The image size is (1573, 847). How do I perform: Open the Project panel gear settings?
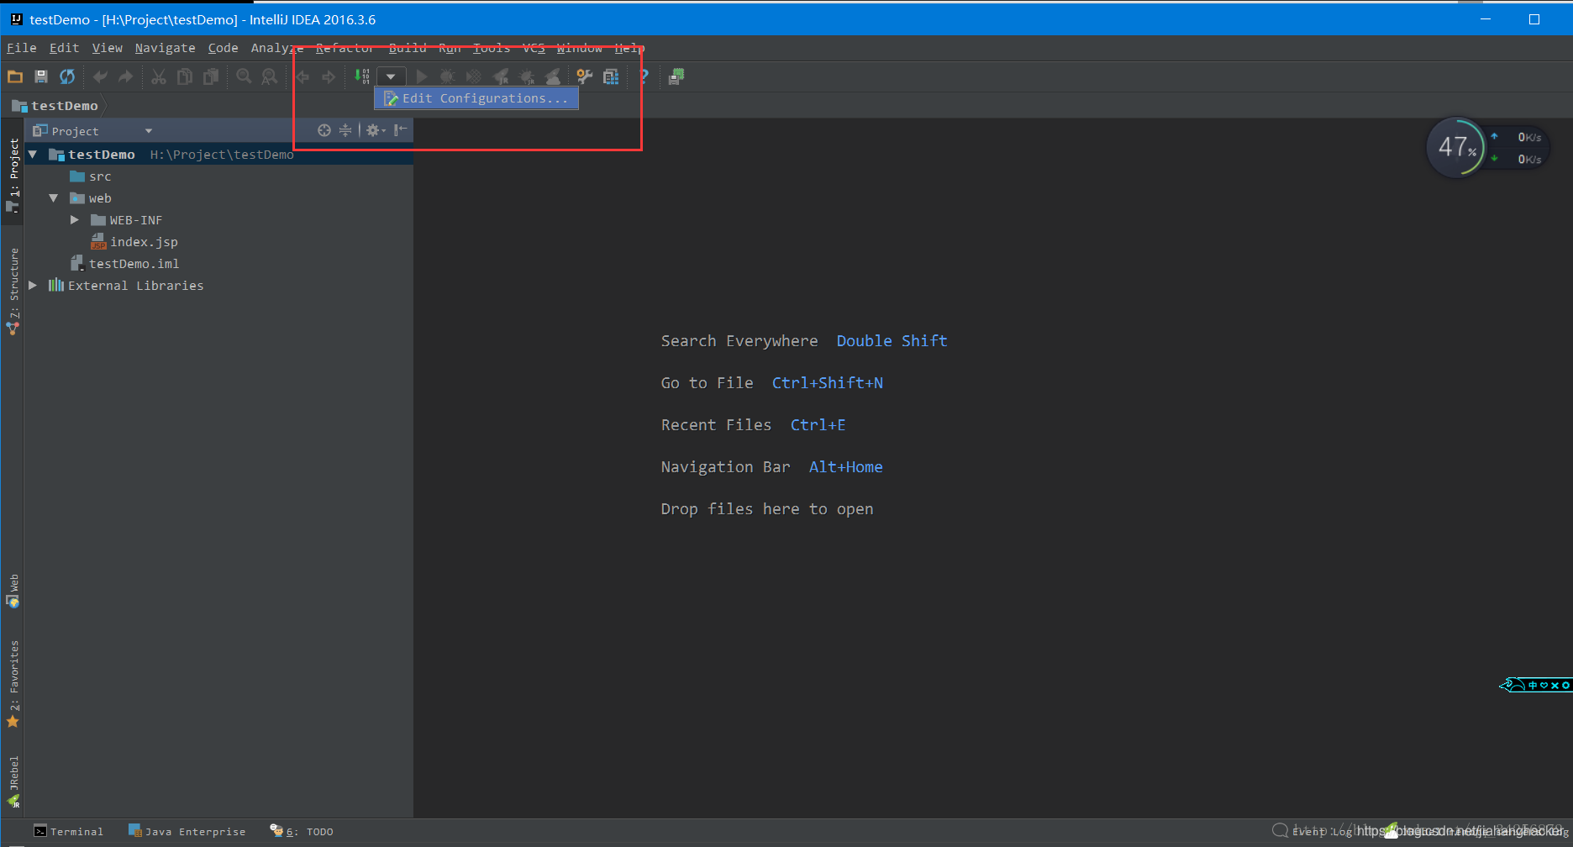point(375,130)
